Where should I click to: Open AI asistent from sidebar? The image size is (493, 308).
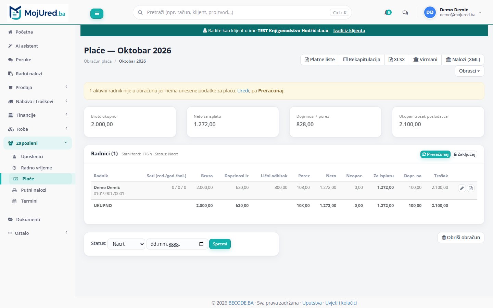point(38,46)
